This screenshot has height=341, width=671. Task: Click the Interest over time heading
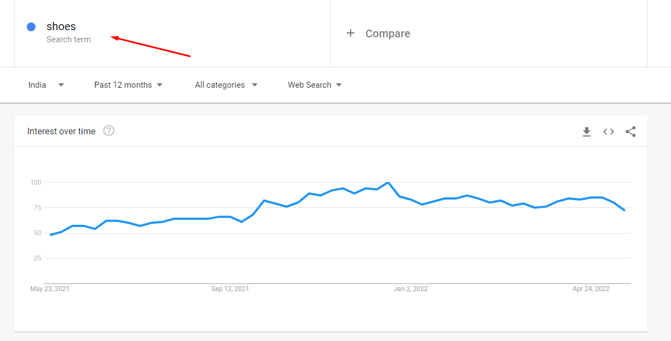62,131
